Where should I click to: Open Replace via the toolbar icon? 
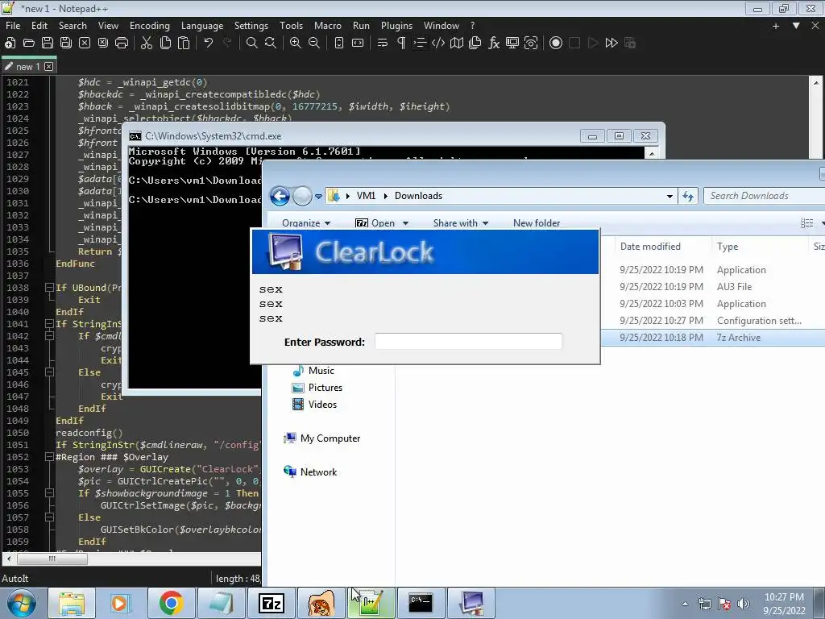[271, 44]
